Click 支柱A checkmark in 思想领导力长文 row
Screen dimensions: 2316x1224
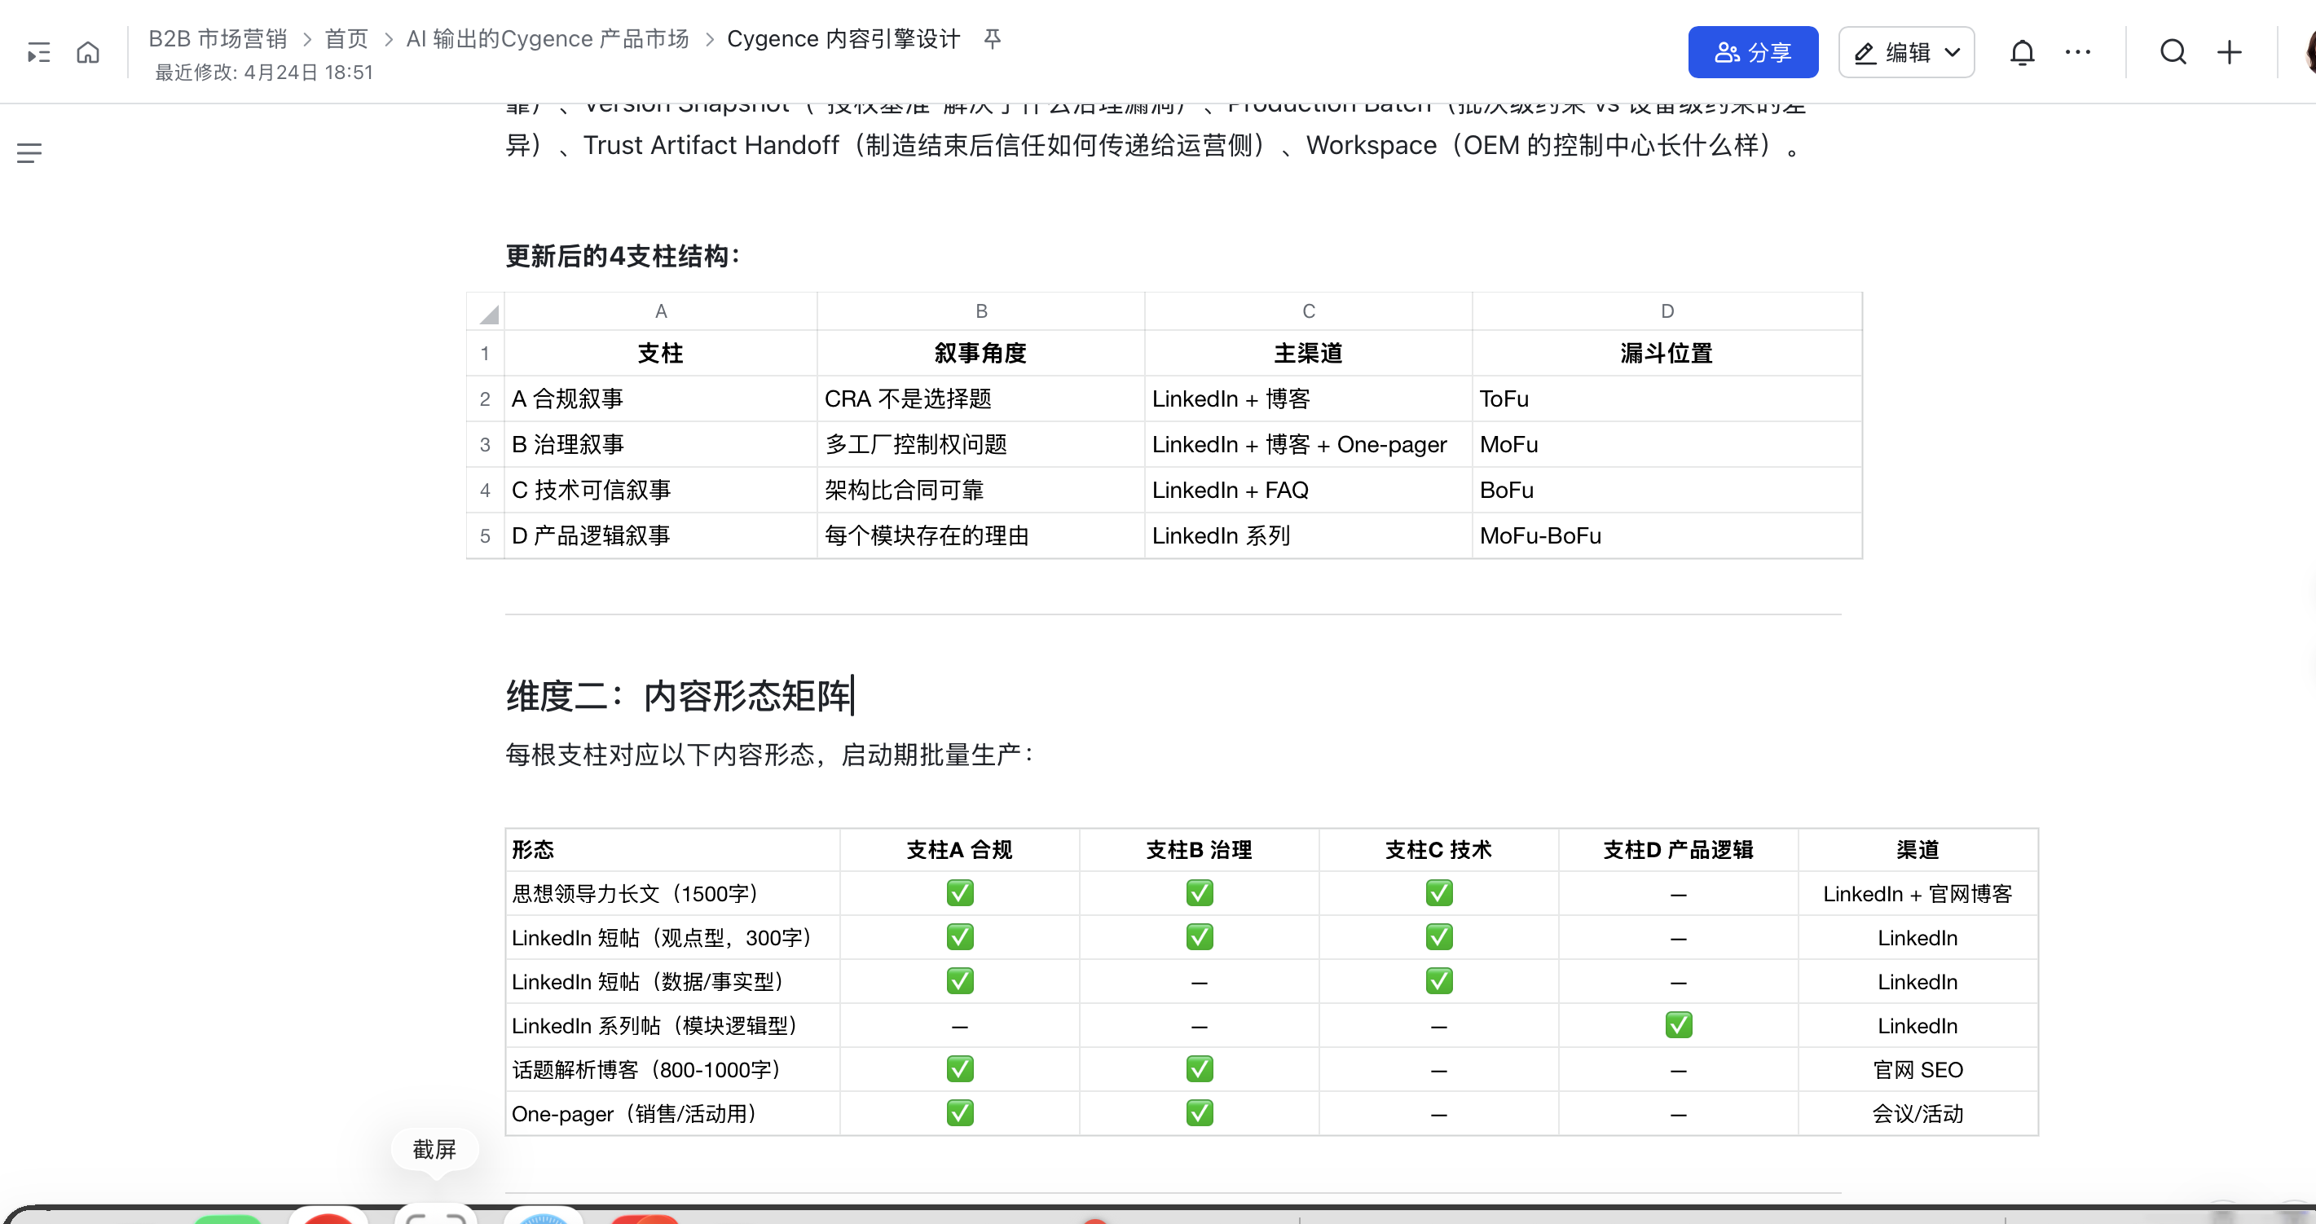click(960, 893)
